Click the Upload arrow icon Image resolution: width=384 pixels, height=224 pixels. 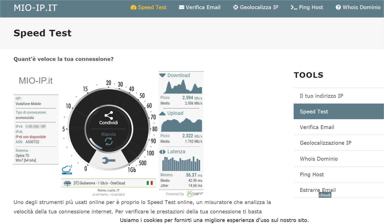pos(163,113)
